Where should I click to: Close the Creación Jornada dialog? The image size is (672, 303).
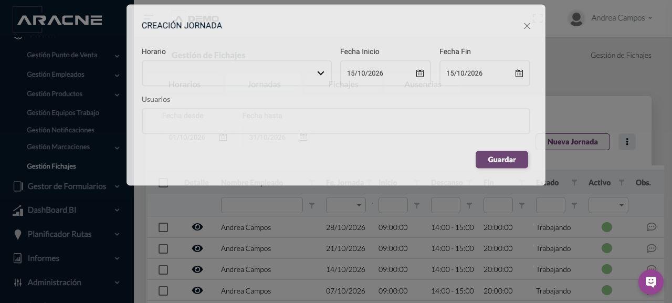(527, 26)
